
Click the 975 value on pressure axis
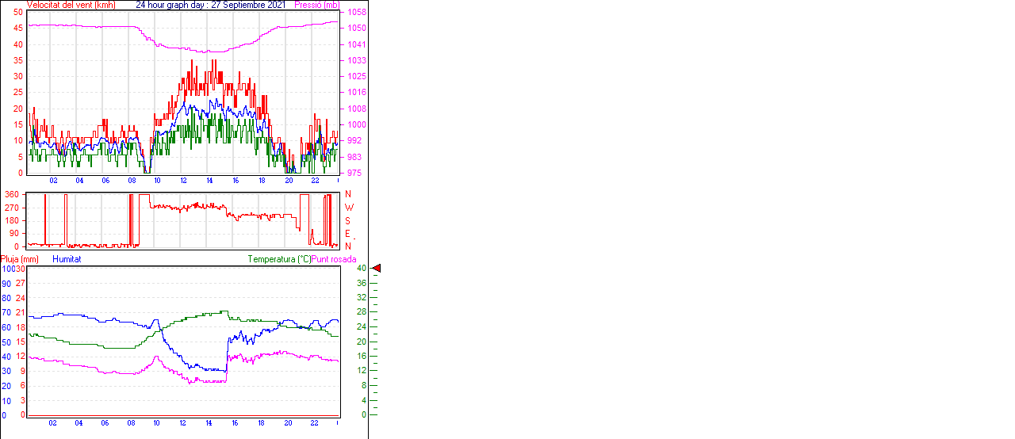pyautogui.click(x=356, y=173)
